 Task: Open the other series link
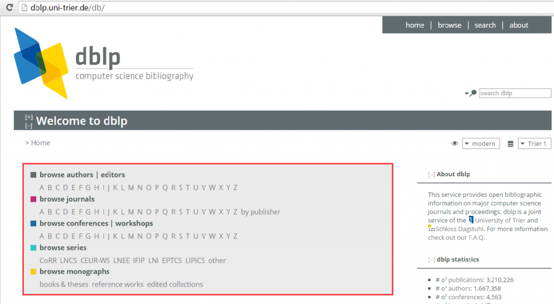(x=217, y=261)
